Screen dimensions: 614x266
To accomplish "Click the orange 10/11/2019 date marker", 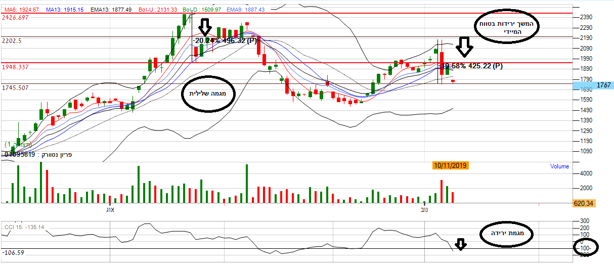I will pos(451,165).
